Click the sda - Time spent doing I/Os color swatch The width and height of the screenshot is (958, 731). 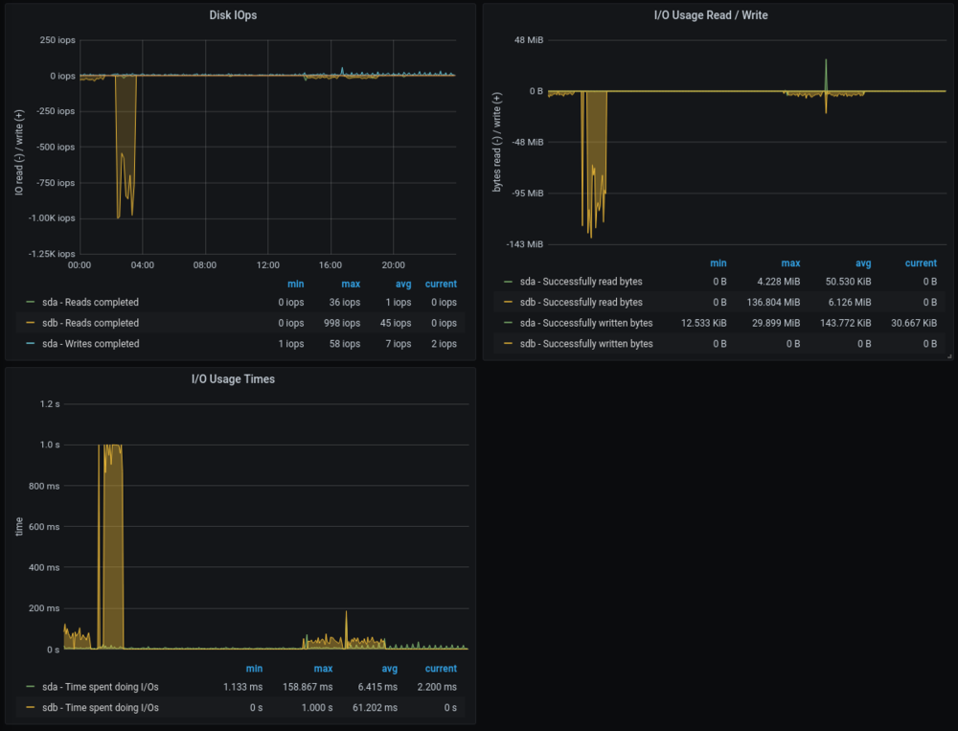point(31,687)
